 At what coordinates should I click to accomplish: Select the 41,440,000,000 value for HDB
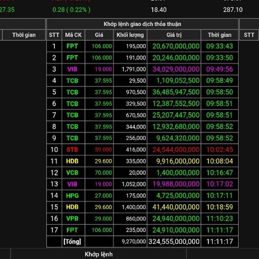pyautogui.click(x=174, y=207)
